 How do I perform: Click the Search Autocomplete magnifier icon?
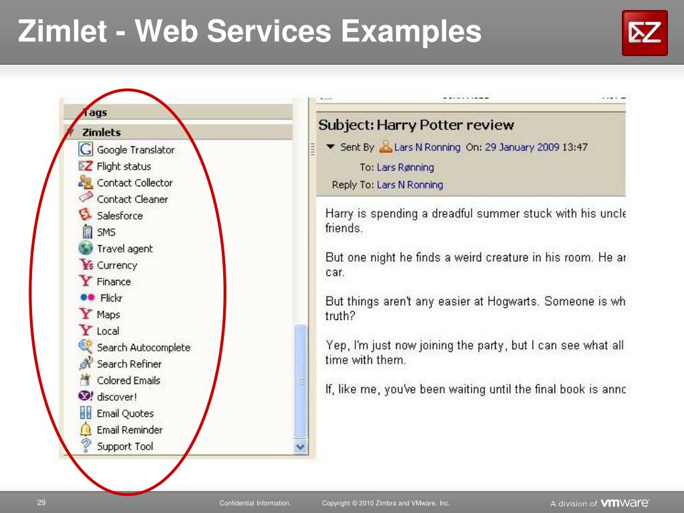(x=85, y=347)
